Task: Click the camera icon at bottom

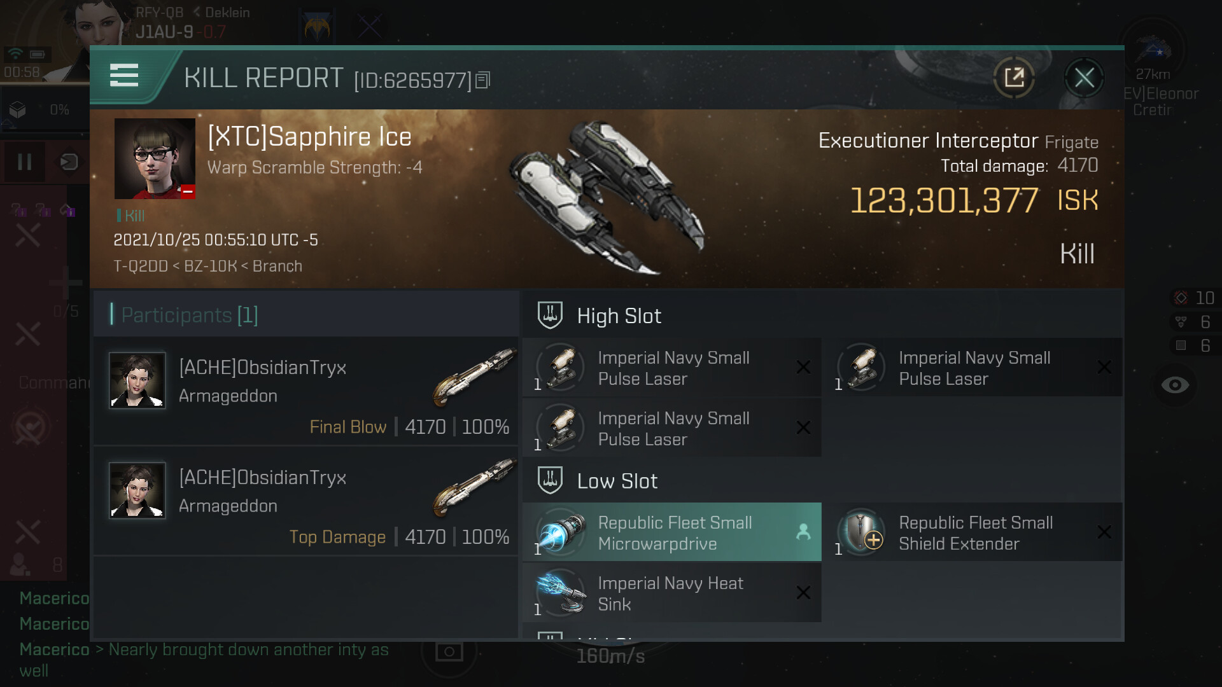Action: pyautogui.click(x=449, y=651)
